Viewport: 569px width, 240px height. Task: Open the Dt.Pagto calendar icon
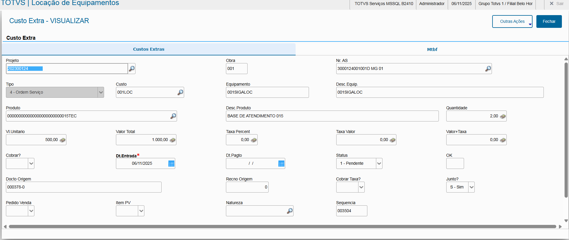[281, 164]
